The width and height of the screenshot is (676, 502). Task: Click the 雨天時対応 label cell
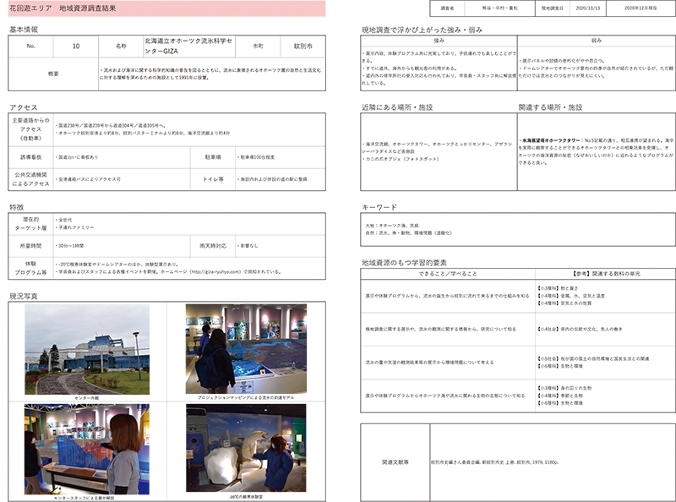point(214,245)
